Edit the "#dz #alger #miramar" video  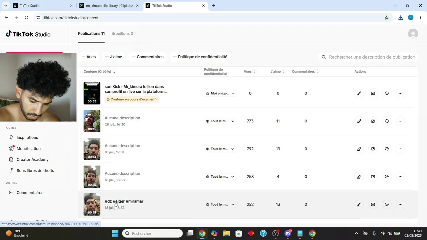point(359,204)
